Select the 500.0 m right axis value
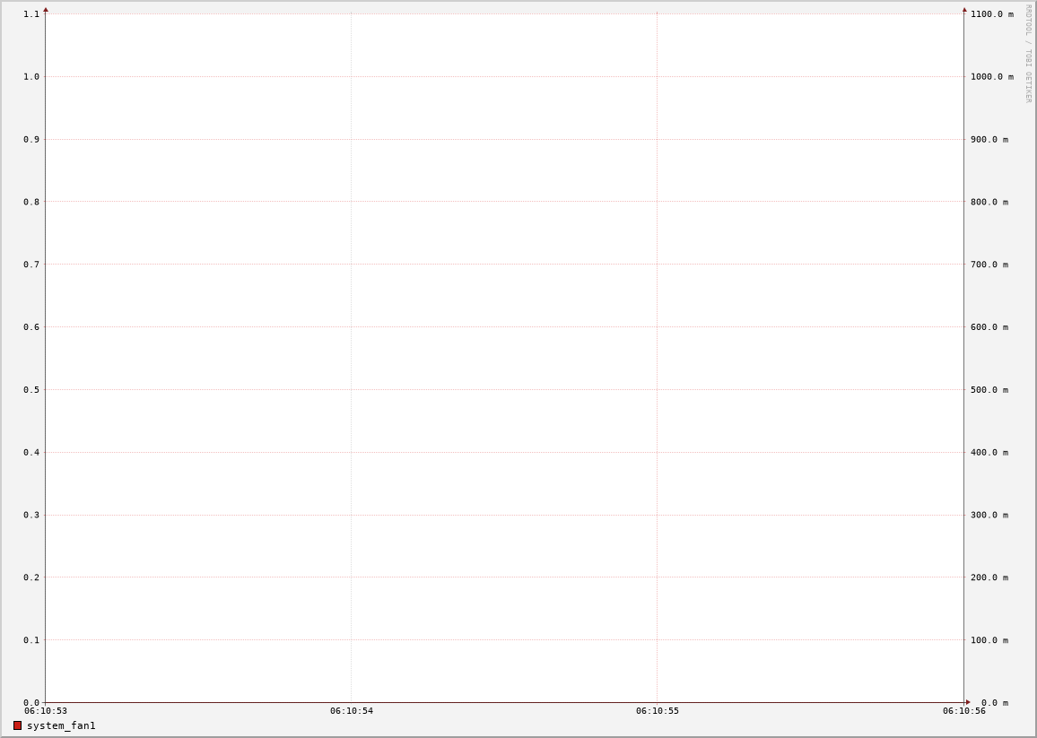 click(989, 390)
